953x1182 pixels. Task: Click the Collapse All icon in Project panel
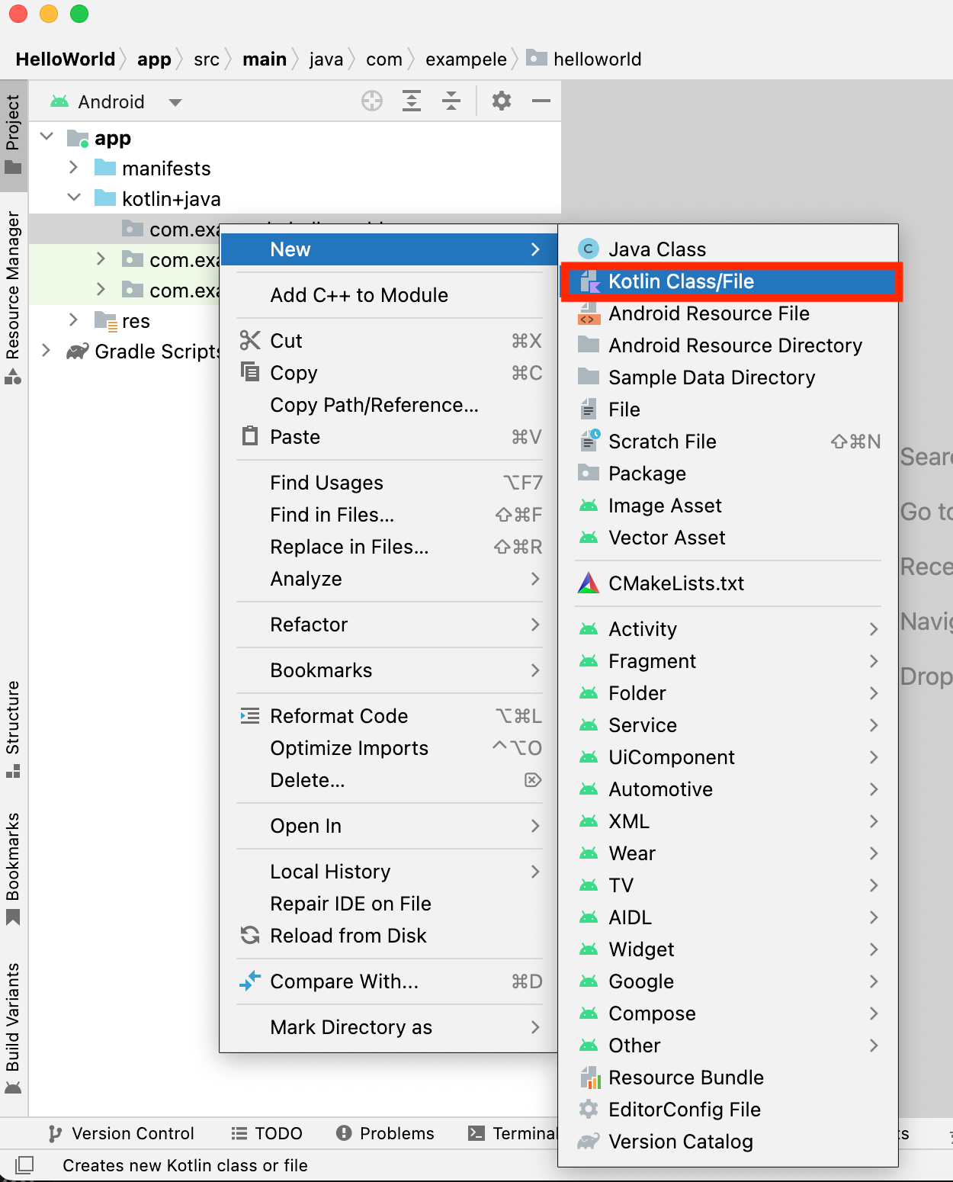point(451,101)
